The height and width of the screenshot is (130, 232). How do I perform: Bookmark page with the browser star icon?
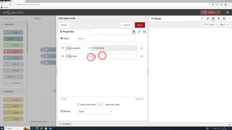(213, 4)
